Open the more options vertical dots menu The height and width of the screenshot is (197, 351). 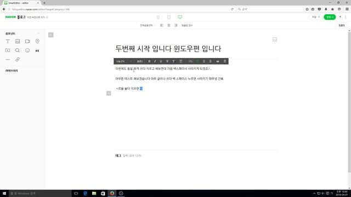coord(346,17)
